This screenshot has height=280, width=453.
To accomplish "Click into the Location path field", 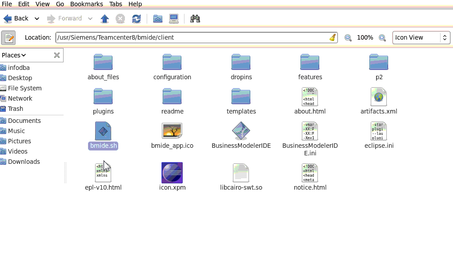I will coord(196,37).
